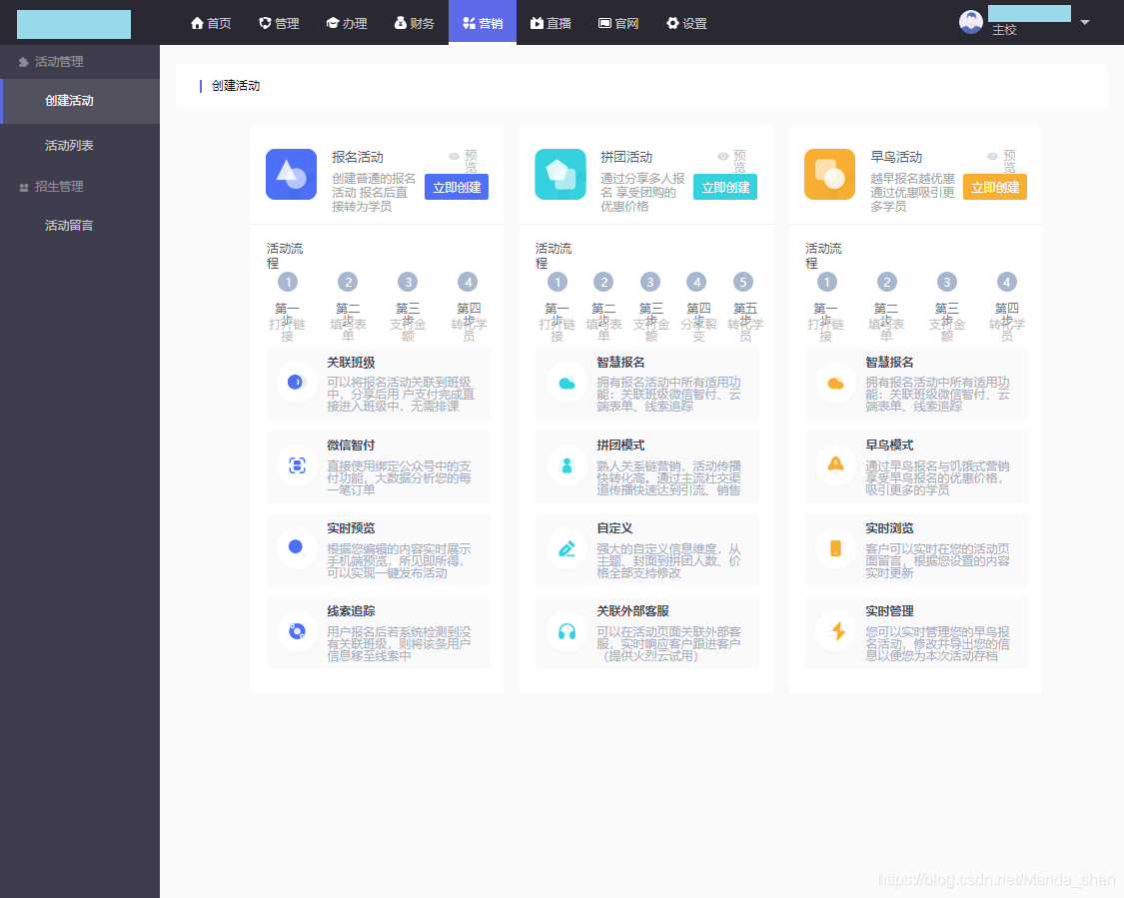
Task: Click the 早鸟模式 feature heading
Action: click(x=889, y=446)
